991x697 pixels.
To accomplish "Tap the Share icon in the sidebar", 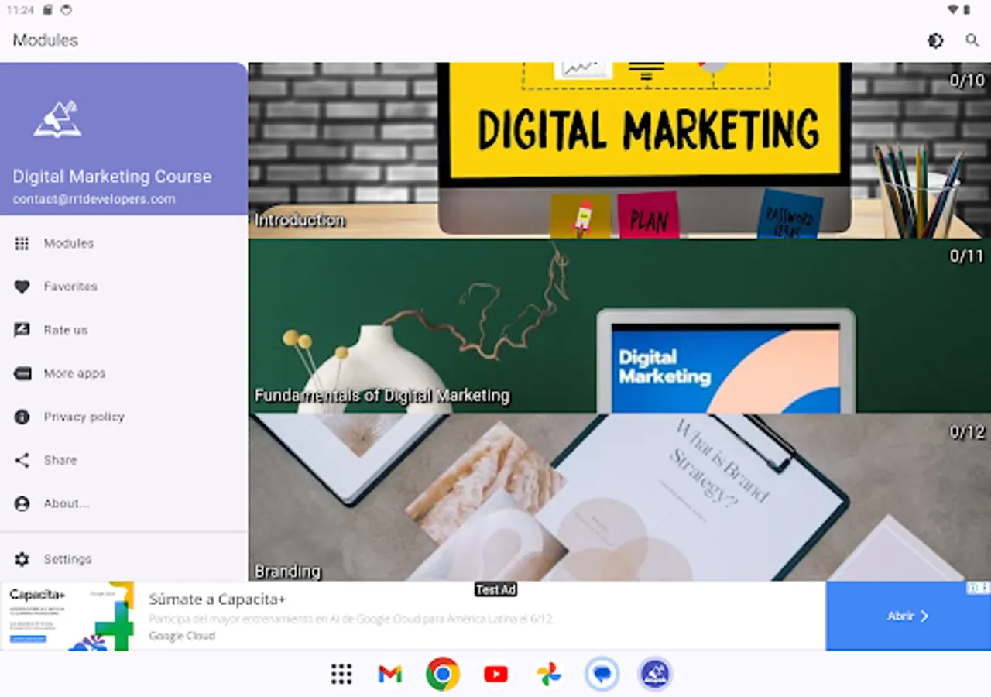I will (x=22, y=460).
